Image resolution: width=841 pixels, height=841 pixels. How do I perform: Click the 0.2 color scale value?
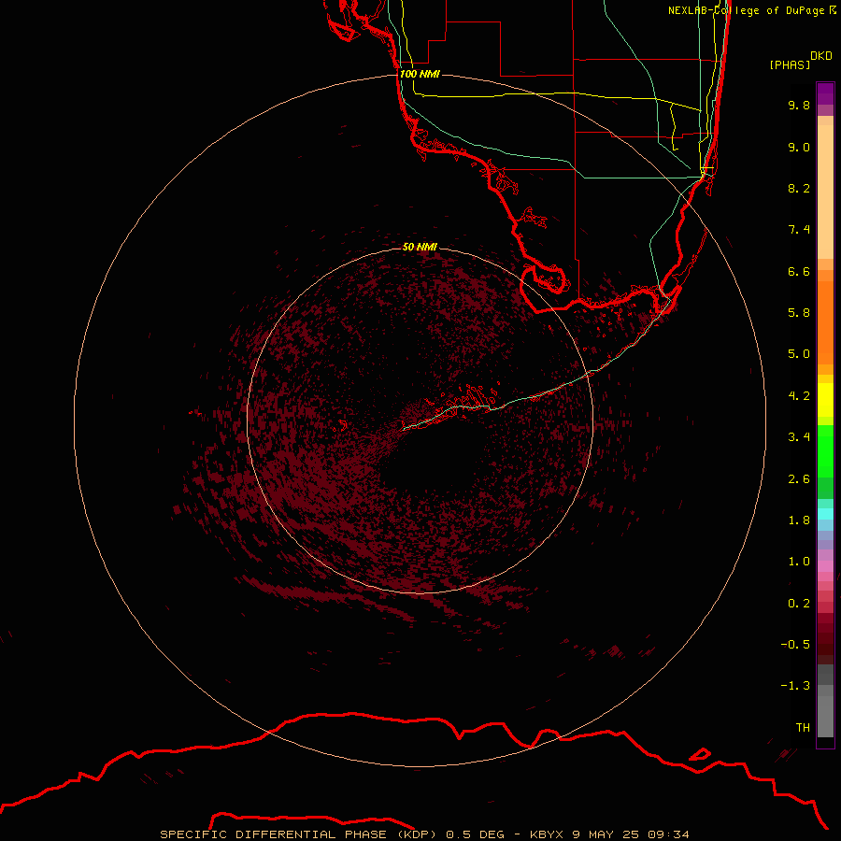pos(799,604)
